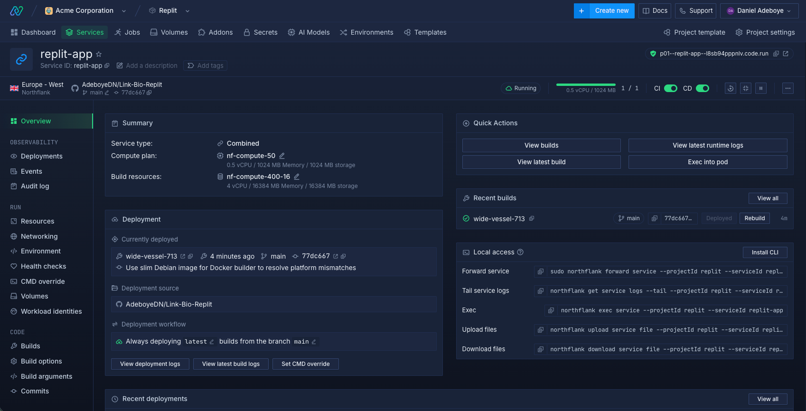Copy wide-vessel-713 name in Currently deployed

click(x=190, y=256)
